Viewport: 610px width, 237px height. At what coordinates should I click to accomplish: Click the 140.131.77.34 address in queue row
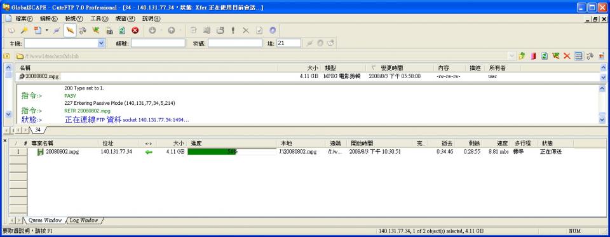click(x=116, y=152)
